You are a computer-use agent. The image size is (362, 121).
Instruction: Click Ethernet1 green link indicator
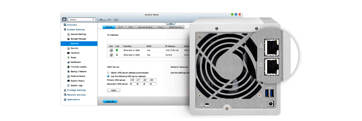point(117,50)
